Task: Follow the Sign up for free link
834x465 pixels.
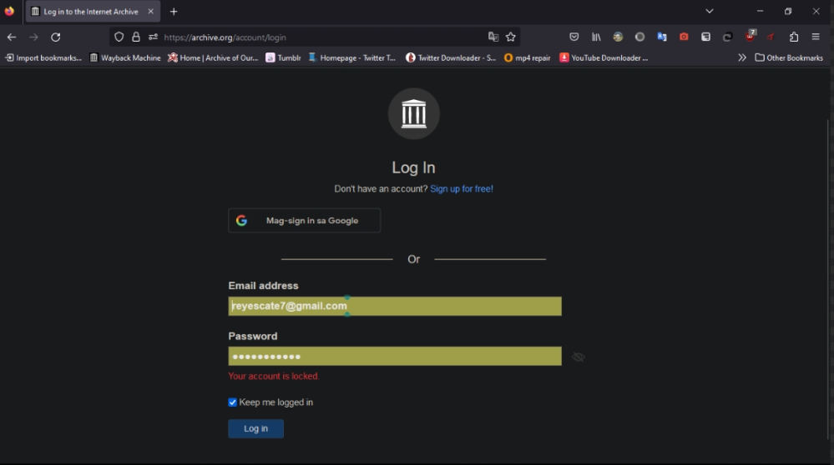Action: (461, 189)
